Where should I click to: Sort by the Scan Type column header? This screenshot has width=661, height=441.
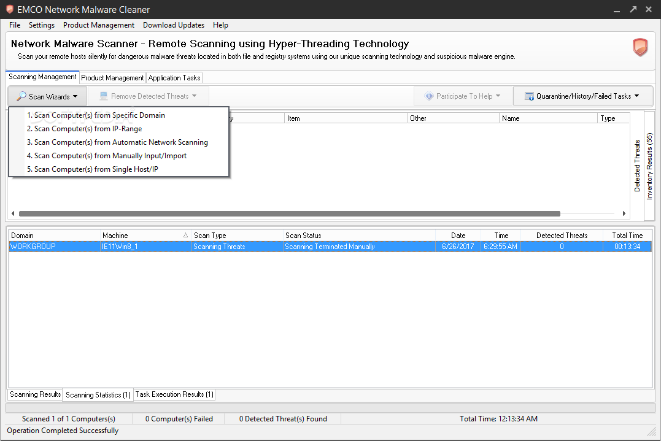238,236
